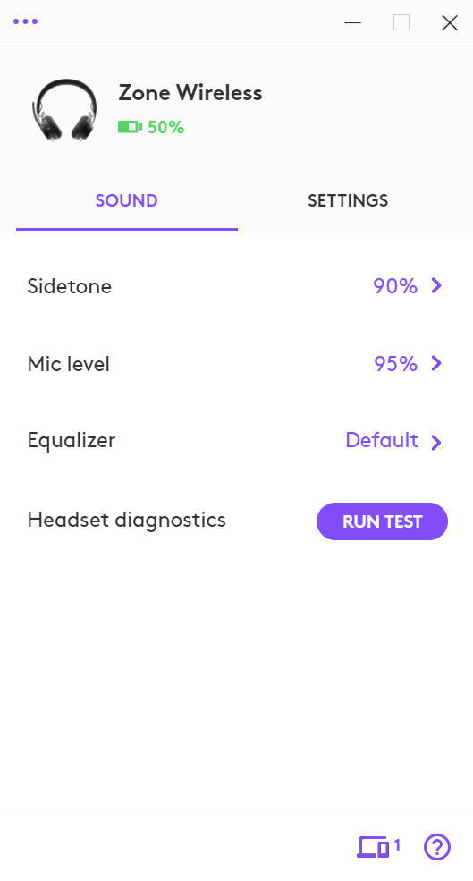
Task: Close the app window
Action: (450, 22)
